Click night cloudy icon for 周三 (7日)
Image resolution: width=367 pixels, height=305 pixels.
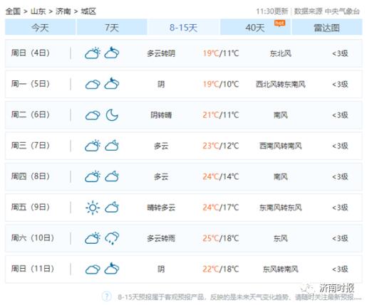pos(112,146)
